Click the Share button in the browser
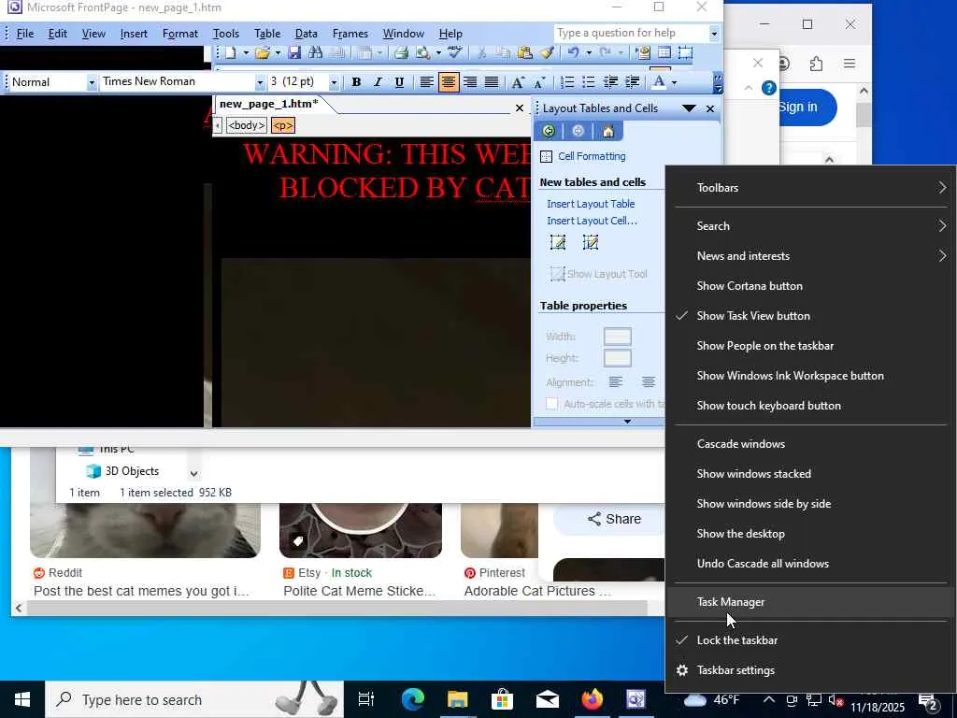Viewport: 957px width, 718px height. [x=614, y=519]
